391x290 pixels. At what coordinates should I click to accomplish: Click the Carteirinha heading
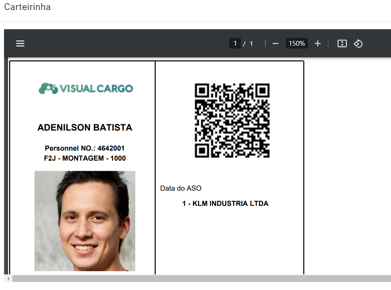(x=27, y=7)
